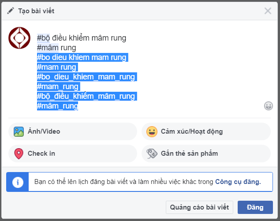Publish the post with Đăng button

[255, 207]
